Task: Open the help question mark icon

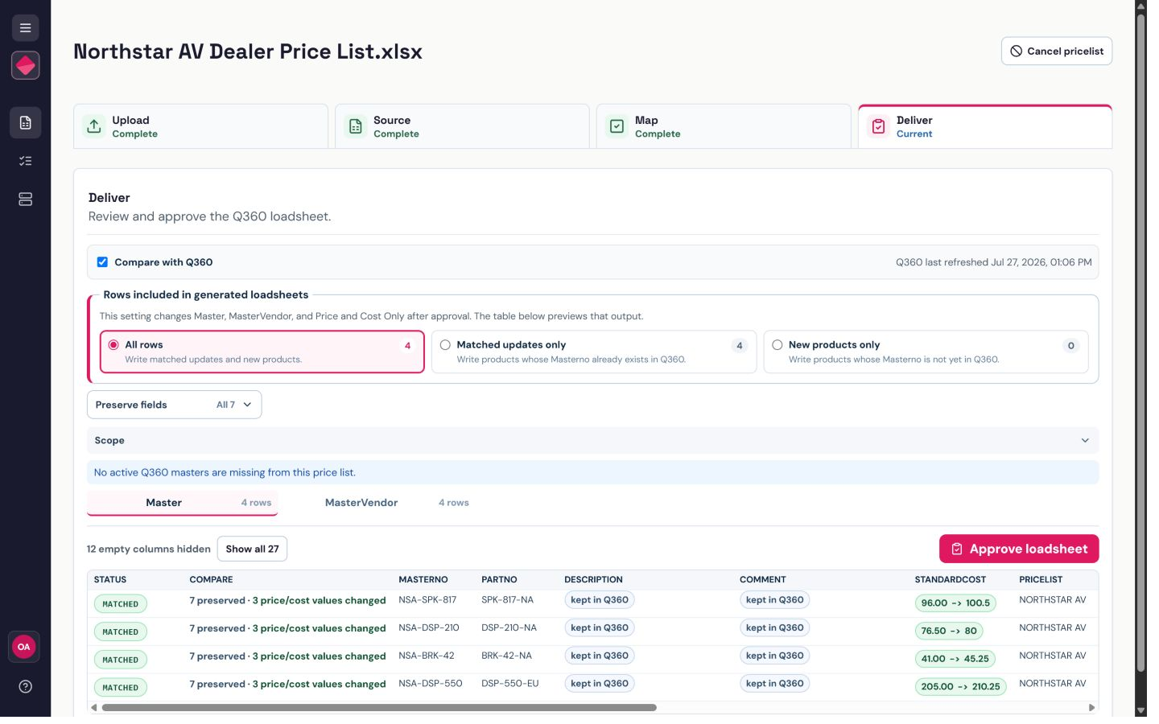Action: coord(25,687)
